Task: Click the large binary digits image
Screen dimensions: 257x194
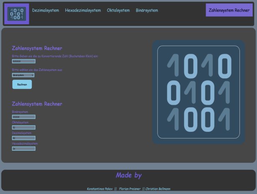Action: (x=198, y=92)
